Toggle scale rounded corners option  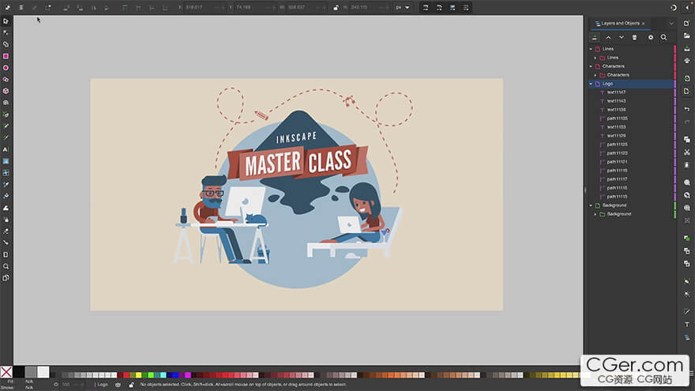[439, 8]
